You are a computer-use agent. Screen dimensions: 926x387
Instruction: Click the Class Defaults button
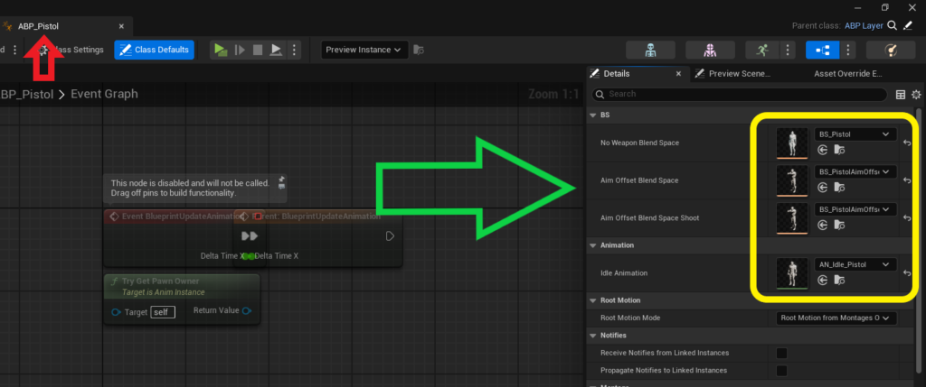click(154, 50)
